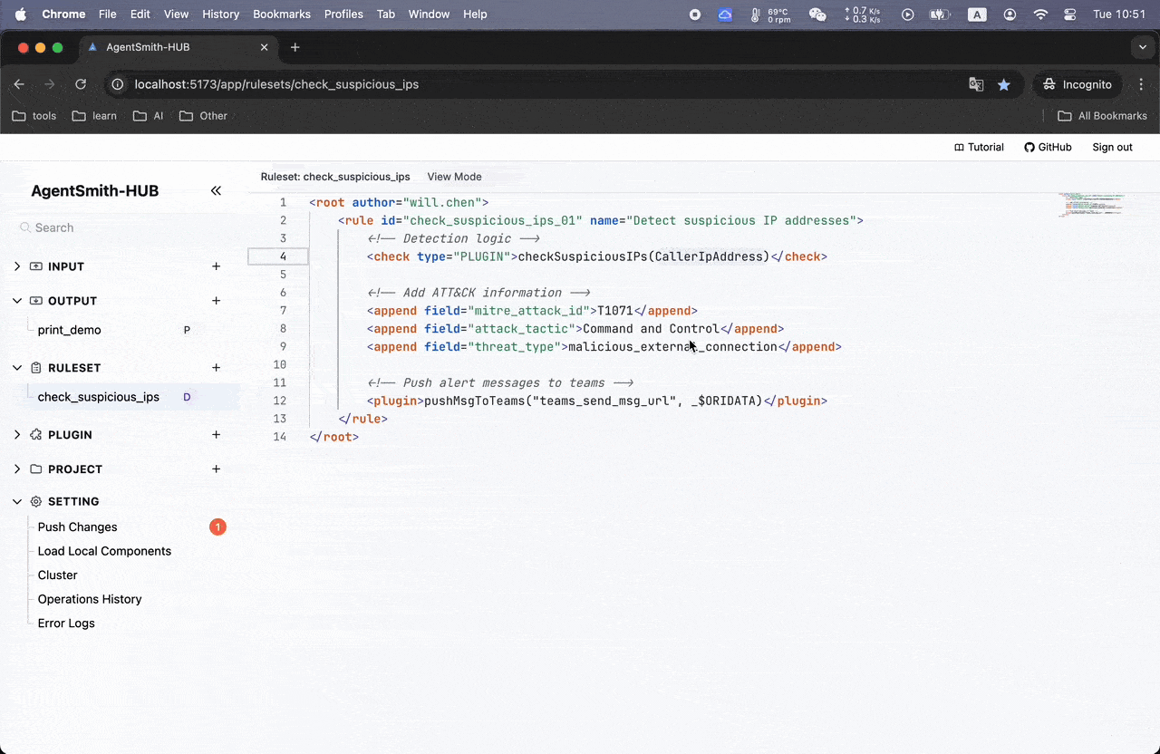
Task: Add new RULESET with plus icon
Action: pyautogui.click(x=216, y=368)
